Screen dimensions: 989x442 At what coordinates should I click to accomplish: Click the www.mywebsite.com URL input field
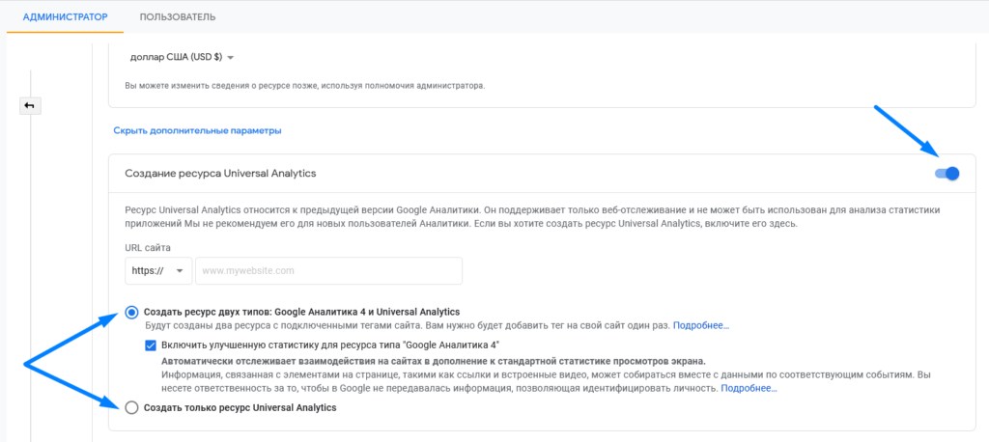point(329,270)
